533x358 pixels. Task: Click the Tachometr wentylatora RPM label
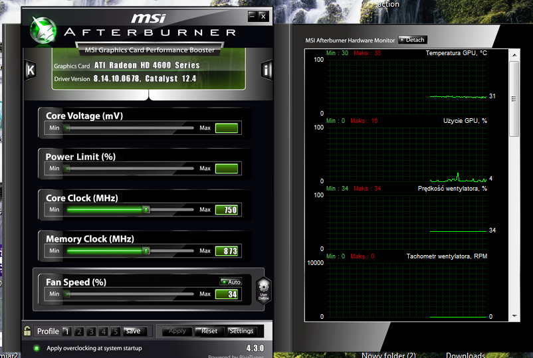[447, 256]
